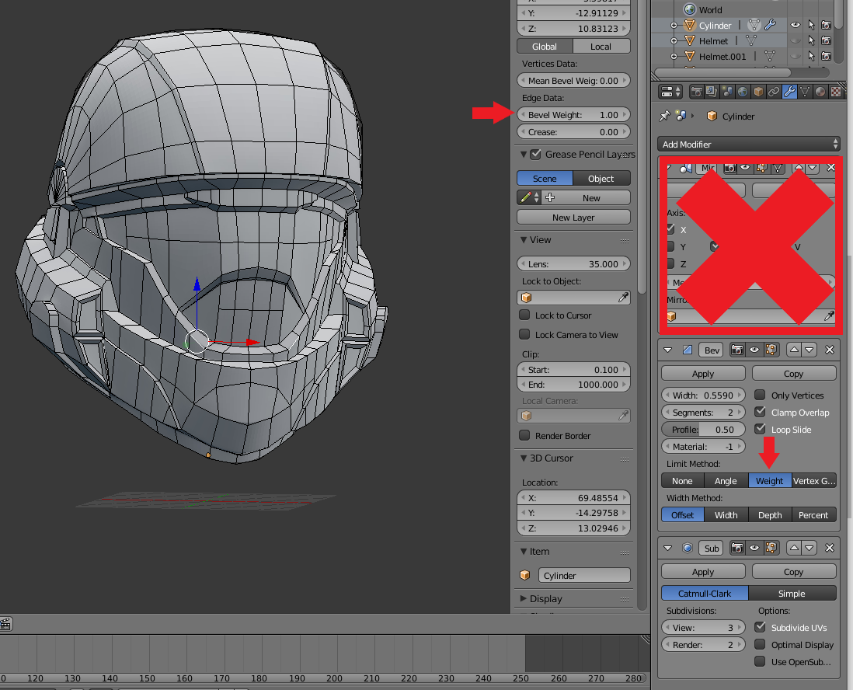
Task: Set Width Method to Percent
Action: click(813, 514)
